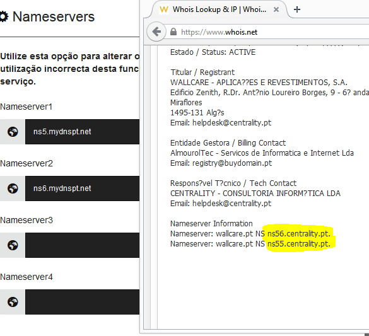Click the highlighted ns55.centrality.pt. text
The width and height of the screenshot is (369, 336).
coord(299,243)
